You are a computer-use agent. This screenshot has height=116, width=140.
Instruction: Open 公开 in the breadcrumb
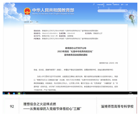pyautogui.click(x=37, y=22)
